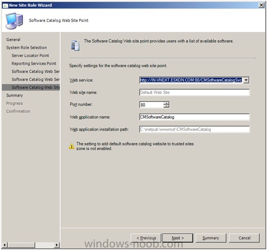Select the first Software Catalog Web Ser step

tap(36, 72)
